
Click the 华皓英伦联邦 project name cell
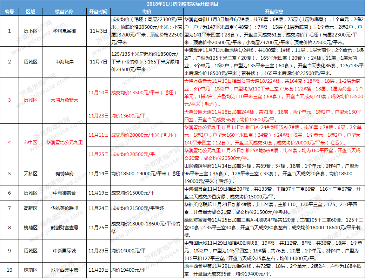click(64, 208)
